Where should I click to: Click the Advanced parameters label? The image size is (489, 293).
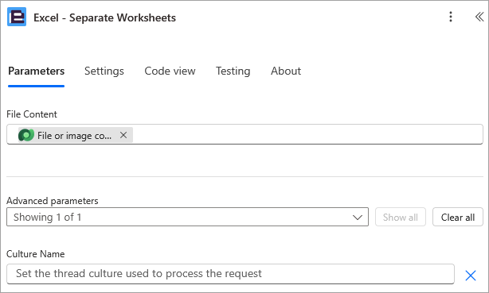point(53,201)
